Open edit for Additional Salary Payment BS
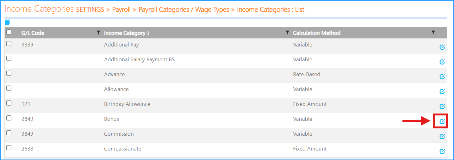Image resolution: width=454 pixels, height=160 pixels. pyautogui.click(x=442, y=62)
